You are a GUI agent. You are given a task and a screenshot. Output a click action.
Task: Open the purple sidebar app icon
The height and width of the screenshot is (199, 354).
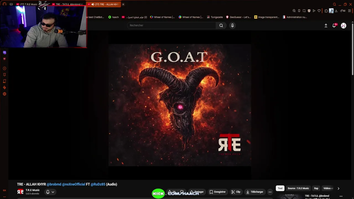pos(4,52)
